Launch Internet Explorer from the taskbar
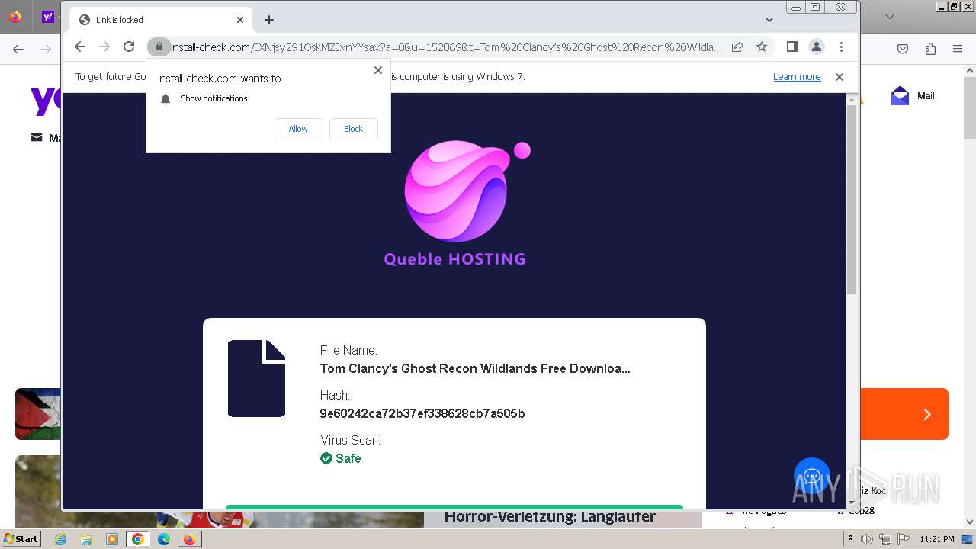 click(60, 539)
